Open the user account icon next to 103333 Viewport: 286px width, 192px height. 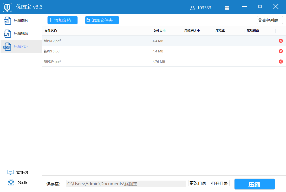point(192,8)
